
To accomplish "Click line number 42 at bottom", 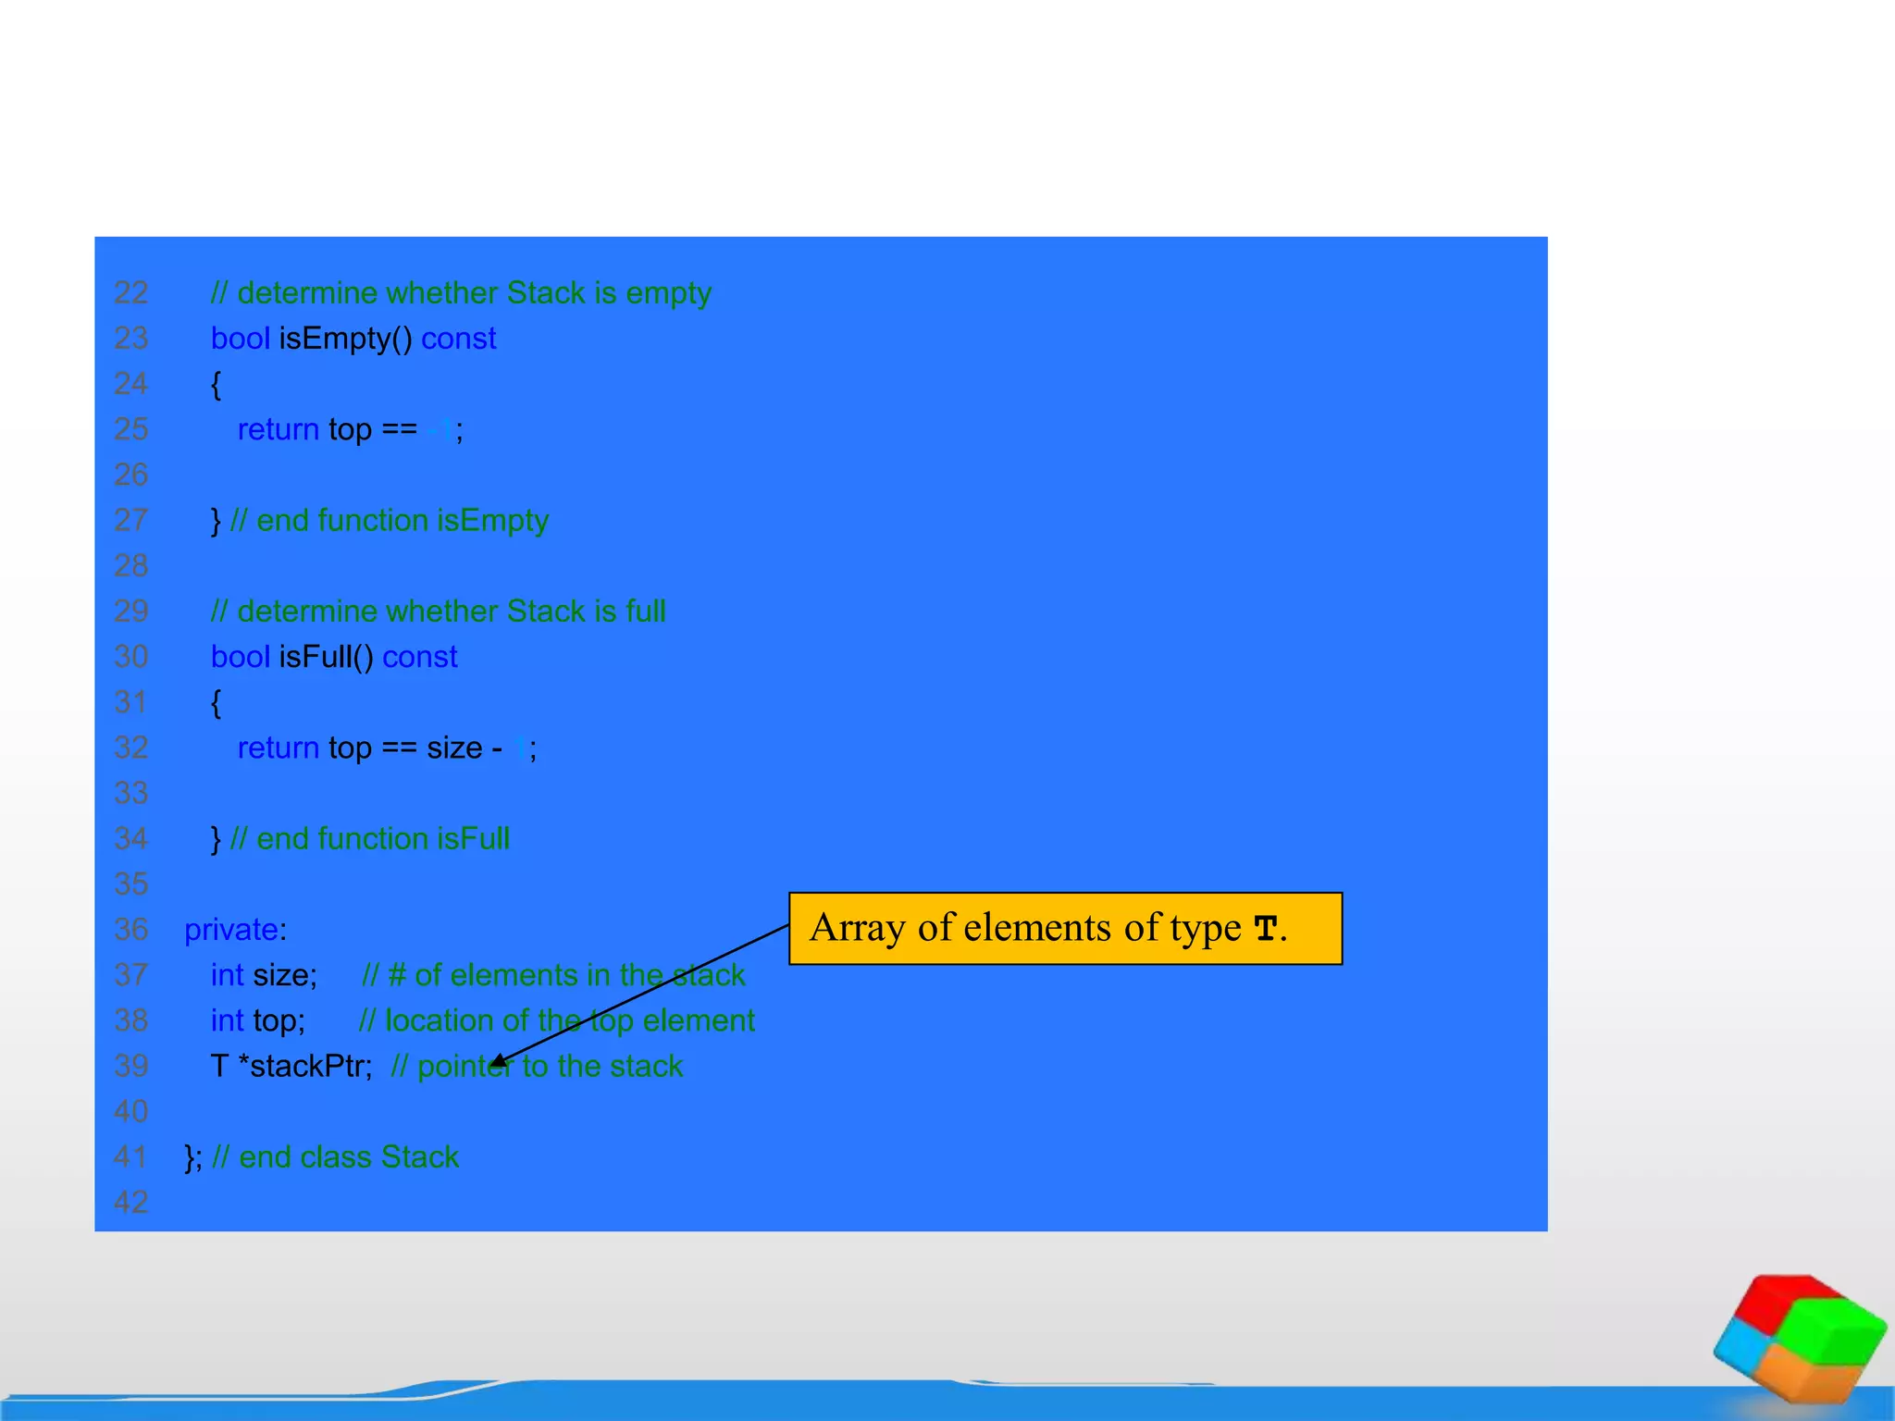I will click(x=130, y=1203).
